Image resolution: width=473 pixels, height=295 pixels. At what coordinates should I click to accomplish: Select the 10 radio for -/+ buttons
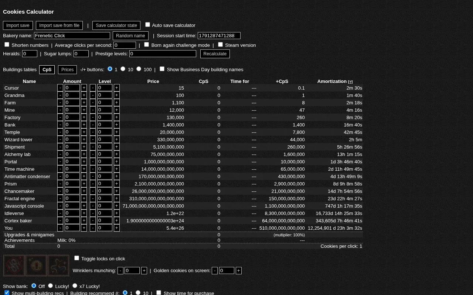123,69
